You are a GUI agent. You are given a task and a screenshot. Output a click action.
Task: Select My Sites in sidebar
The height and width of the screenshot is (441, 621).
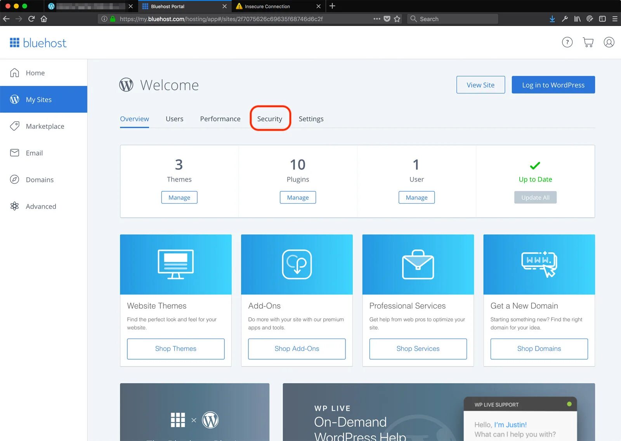point(43,100)
